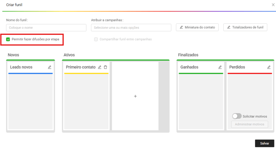Click pencil icon beside Primeiro contato
Viewport: 276px width, 148px height.
tap(100, 67)
